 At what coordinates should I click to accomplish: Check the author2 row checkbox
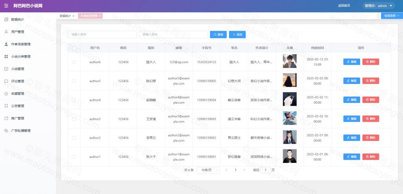(74, 138)
